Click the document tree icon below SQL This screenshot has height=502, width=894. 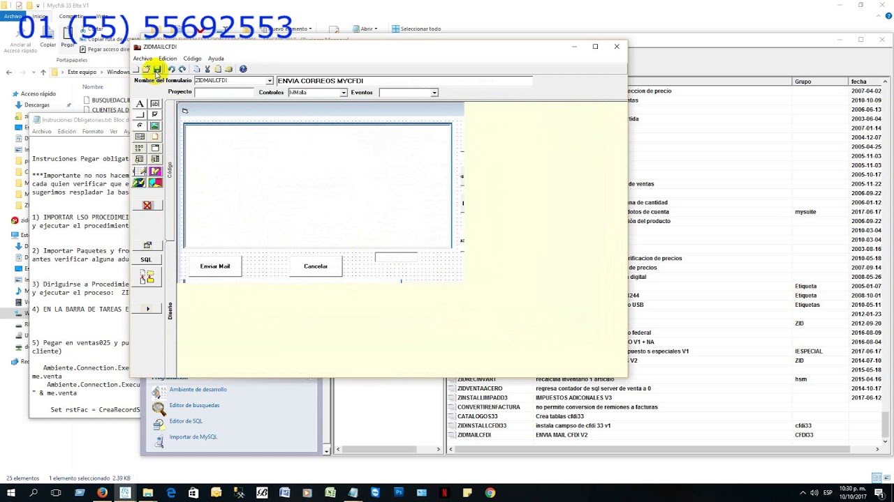[147, 277]
